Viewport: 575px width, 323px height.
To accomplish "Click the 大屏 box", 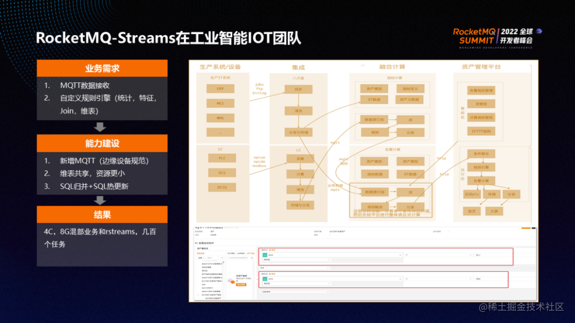I will [x=494, y=211].
